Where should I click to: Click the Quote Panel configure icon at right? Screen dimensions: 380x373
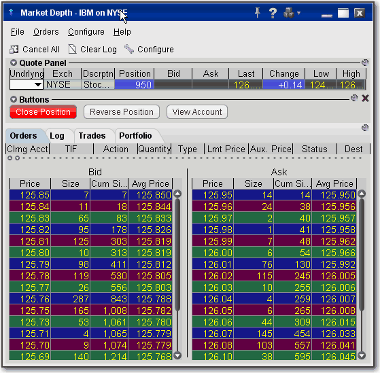pos(365,63)
